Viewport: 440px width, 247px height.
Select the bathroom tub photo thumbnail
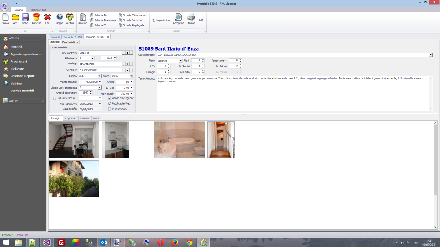(179, 140)
